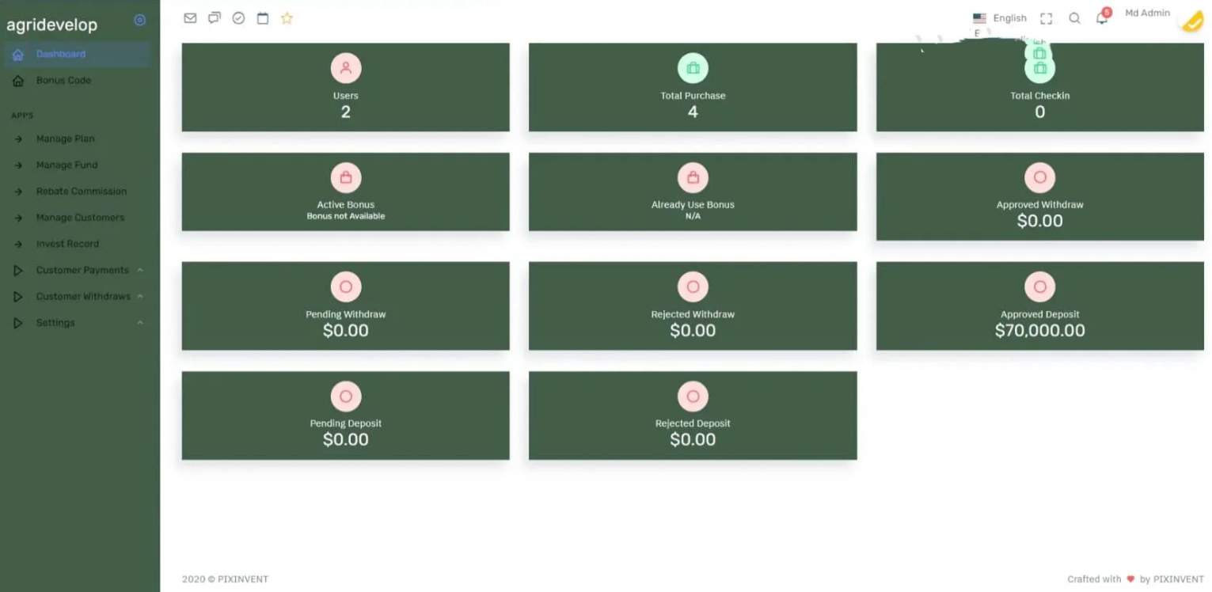Open Invest Record in sidebar
This screenshot has width=1212, height=592.
pos(67,244)
